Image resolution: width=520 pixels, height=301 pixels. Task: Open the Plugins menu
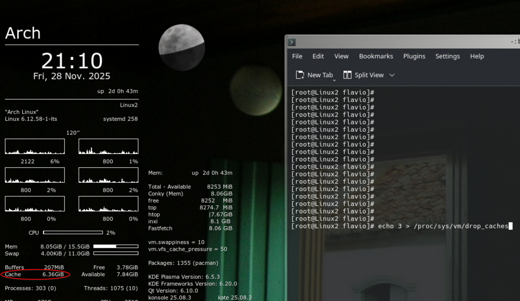[414, 56]
